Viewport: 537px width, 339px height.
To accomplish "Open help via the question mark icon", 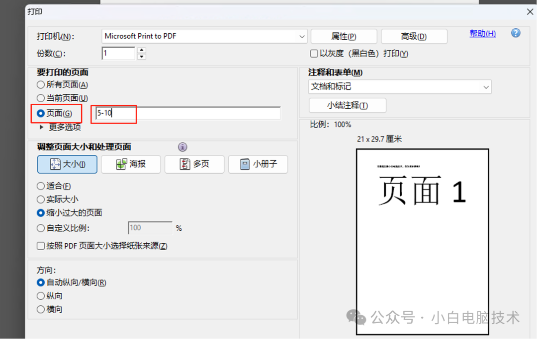I will click(516, 33).
